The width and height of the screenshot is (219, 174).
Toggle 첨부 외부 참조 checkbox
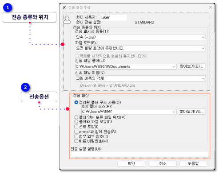click(76, 136)
